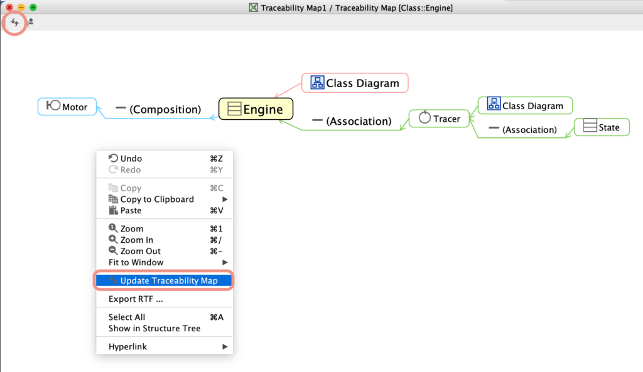The width and height of the screenshot is (643, 372).
Task: Select Undo from the context menu
Action: click(x=129, y=158)
